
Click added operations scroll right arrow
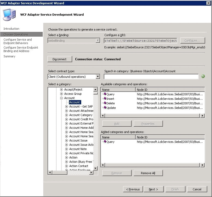[202, 165]
